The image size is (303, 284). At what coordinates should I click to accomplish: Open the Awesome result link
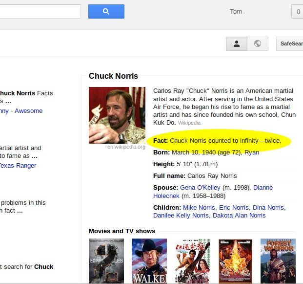[29, 111]
